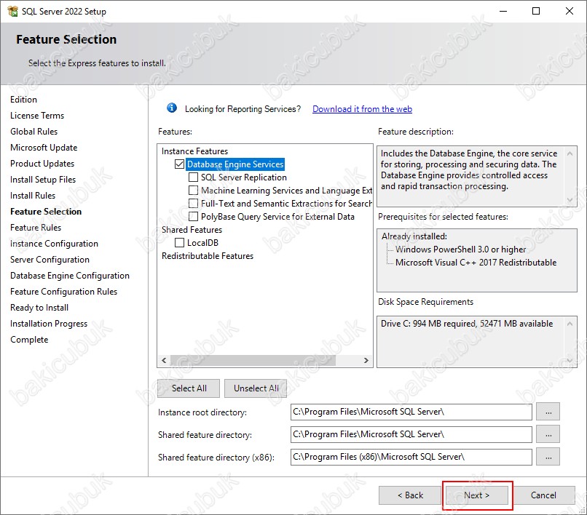
Task: Select the Instance Features tree heading
Action: pos(194,151)
